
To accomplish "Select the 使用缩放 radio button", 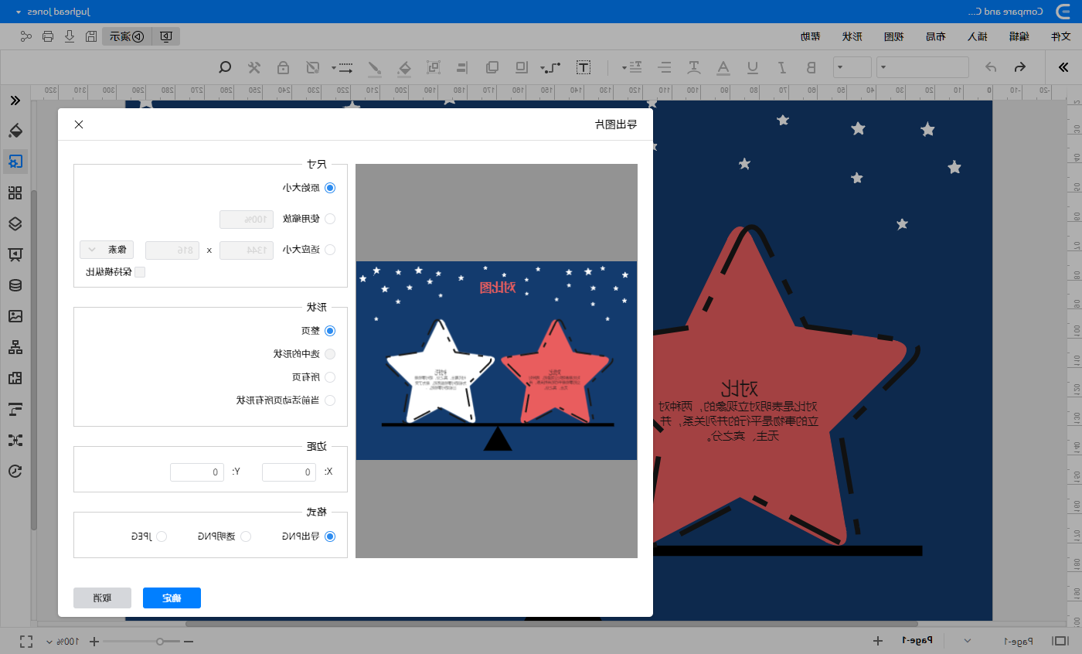I will coord(330,219).
